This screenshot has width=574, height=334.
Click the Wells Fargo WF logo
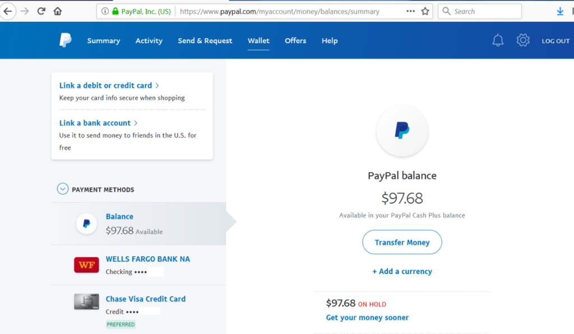click(86, 265)
